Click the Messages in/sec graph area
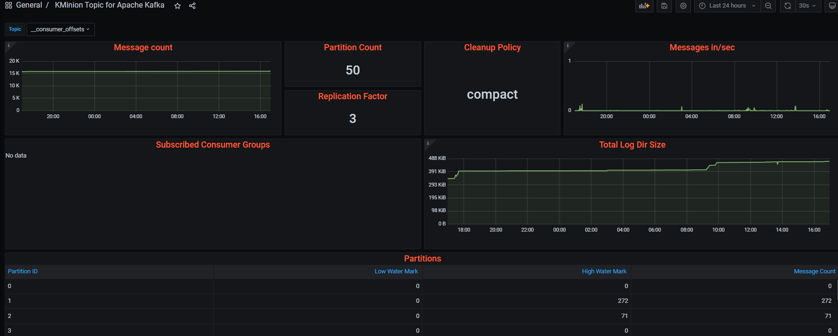Screen dimensions: 838x336 click(702, 86)
